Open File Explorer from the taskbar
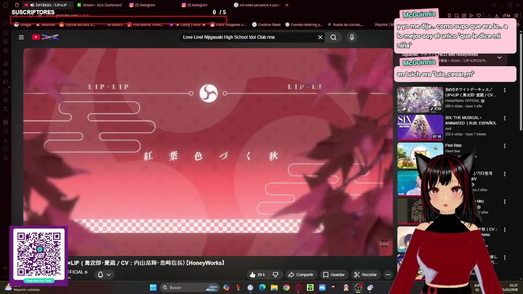The image size is (523, 294). 274,287
